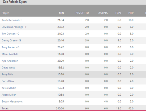
Task: Open Kevin Martin player link
Action: (x=9, y=88)
